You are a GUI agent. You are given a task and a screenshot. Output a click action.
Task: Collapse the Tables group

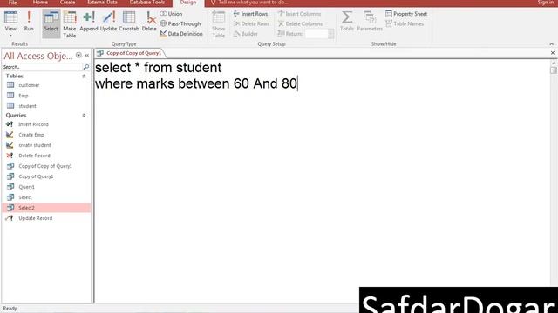(84, 76)
